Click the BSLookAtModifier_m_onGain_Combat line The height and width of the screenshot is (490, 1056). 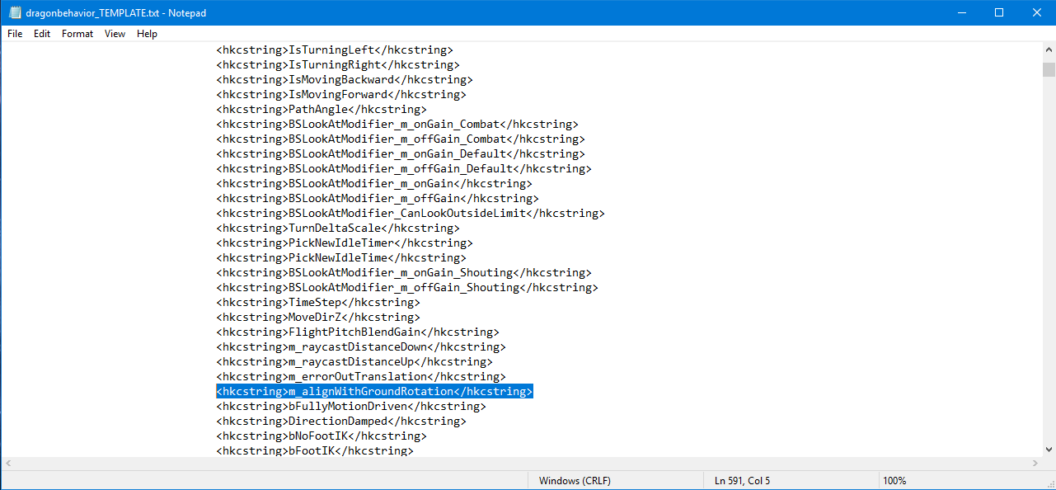(x=397, y=125)
